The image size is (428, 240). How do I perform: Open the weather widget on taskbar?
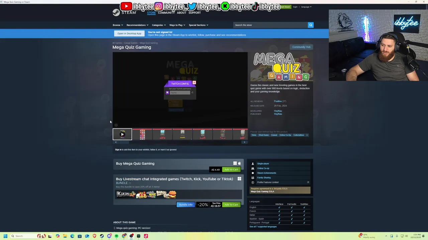click(366, 236)
